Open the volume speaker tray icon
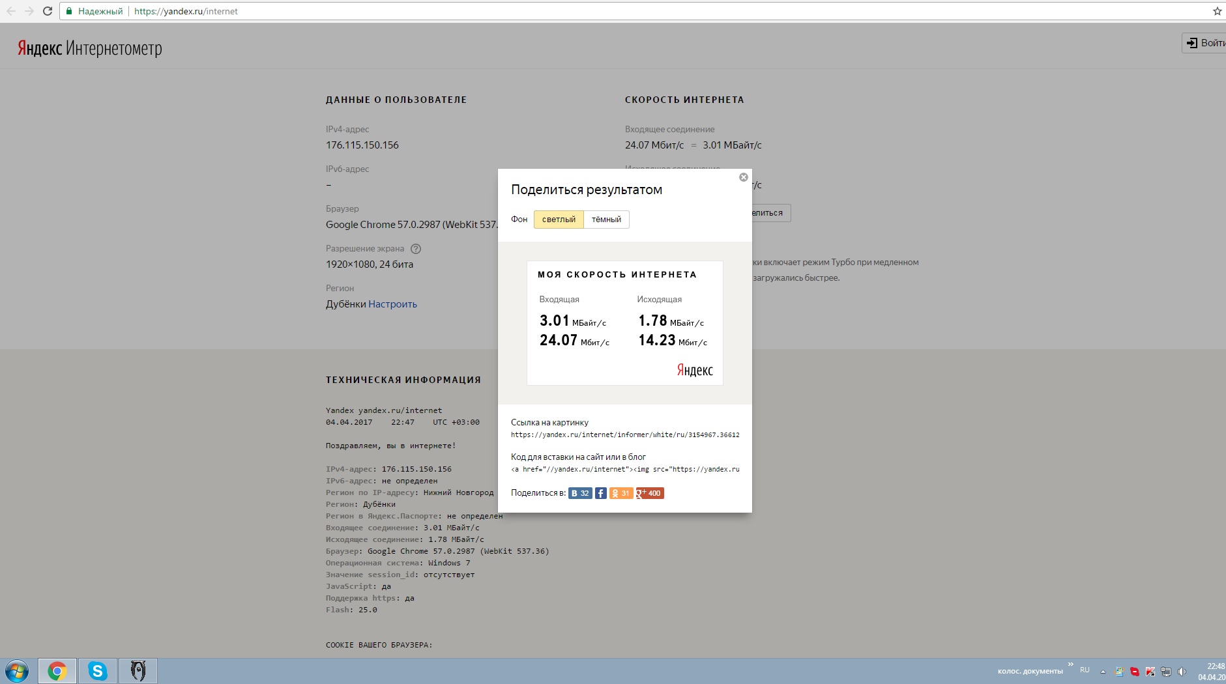The image size is (1226, 684). (x=1182, y=672)
